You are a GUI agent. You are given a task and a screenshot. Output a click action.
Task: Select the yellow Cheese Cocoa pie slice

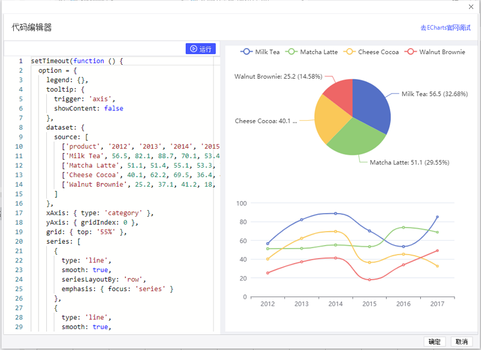pos(328,119)
